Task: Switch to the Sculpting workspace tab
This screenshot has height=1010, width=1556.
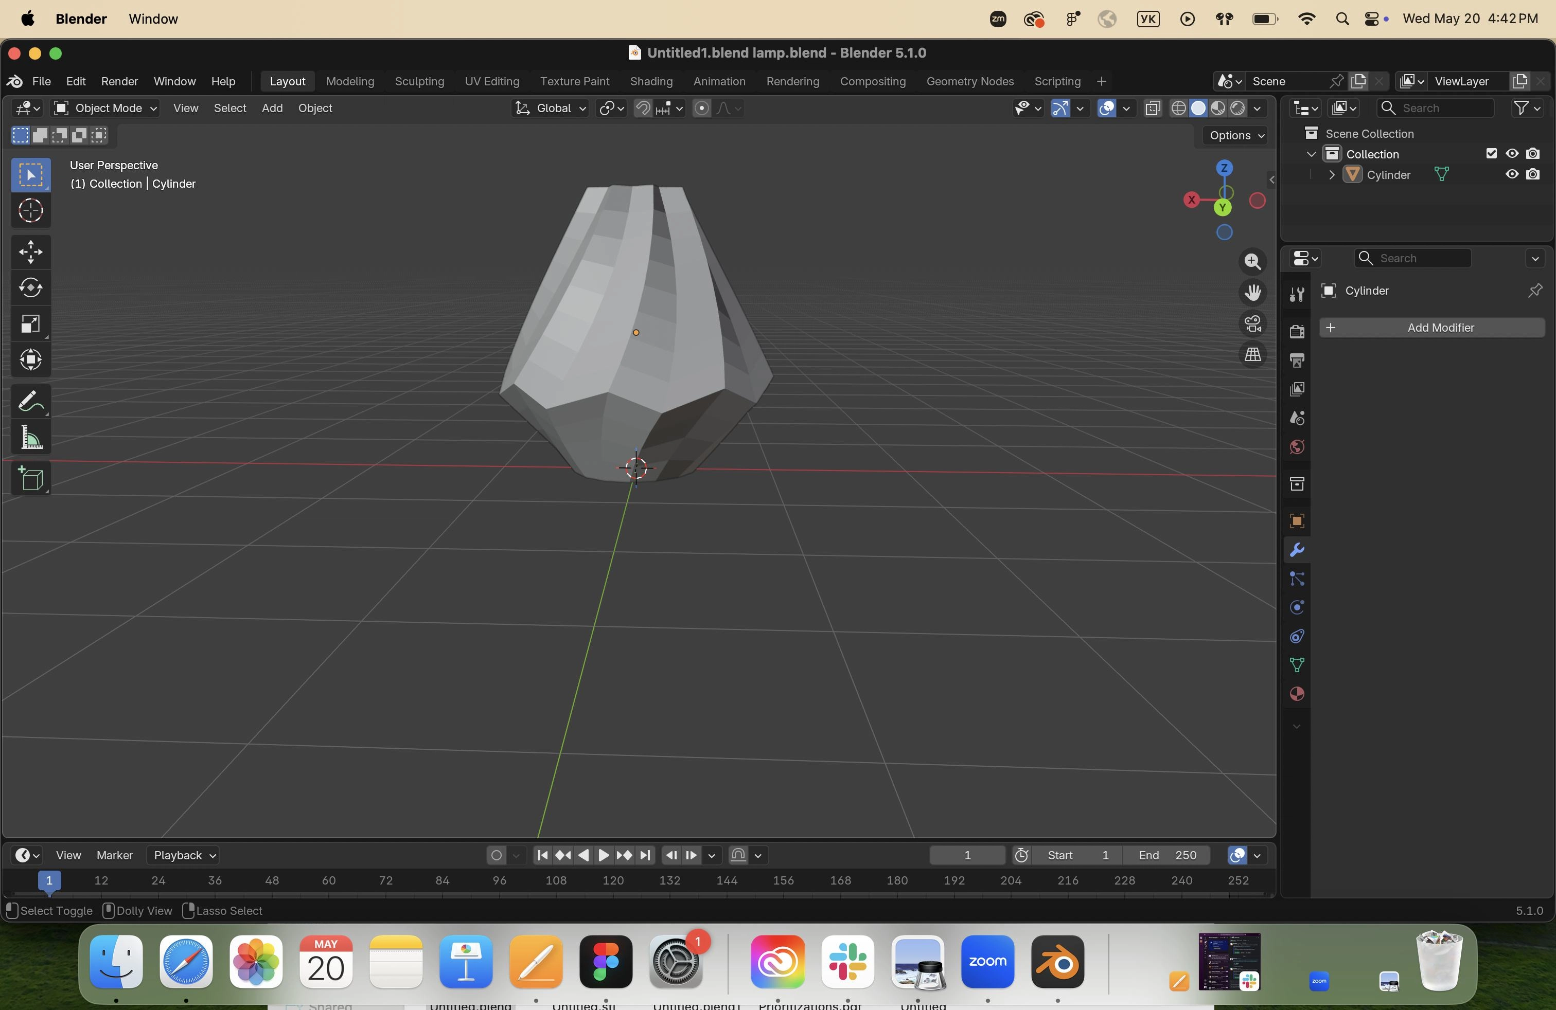Action: point(419,82)
